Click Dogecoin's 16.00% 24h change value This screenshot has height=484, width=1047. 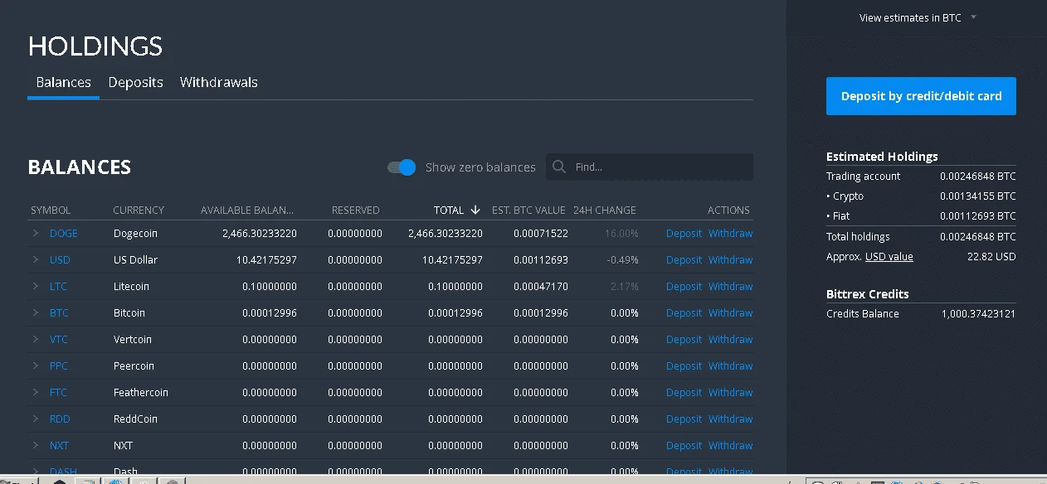(x=621, y=233)
